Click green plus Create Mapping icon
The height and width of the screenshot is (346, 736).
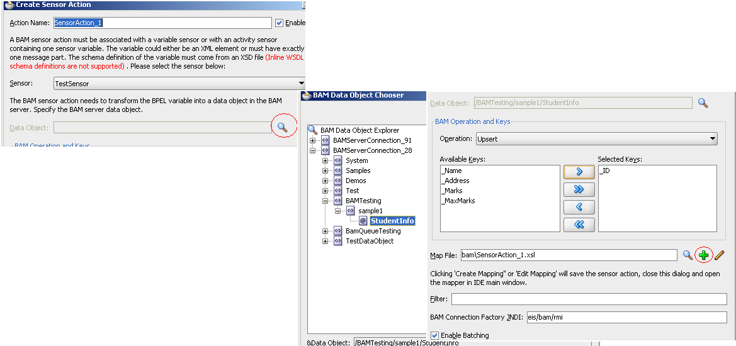pyautogui.click(x=703, y=255)
